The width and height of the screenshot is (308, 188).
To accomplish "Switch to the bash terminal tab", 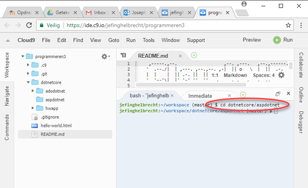I will pyautogui.click(x=149, y=96).
